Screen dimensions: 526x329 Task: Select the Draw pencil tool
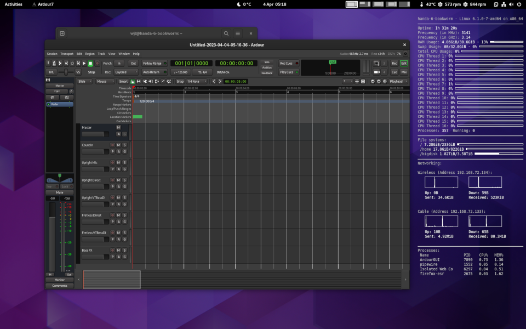click(x=163, y=81)
